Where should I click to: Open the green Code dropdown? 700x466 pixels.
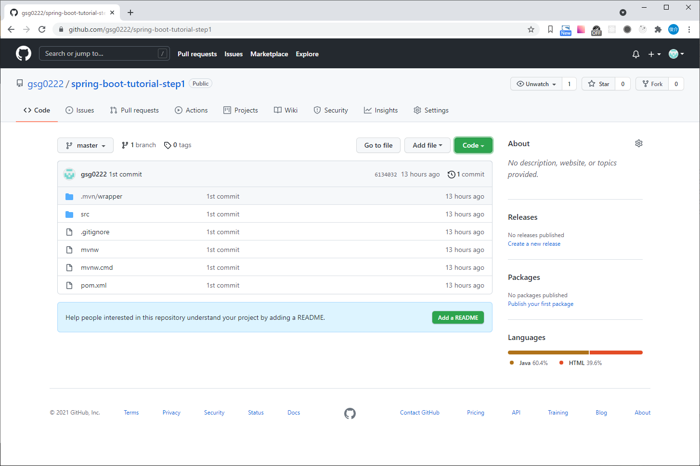coord(473,145)
